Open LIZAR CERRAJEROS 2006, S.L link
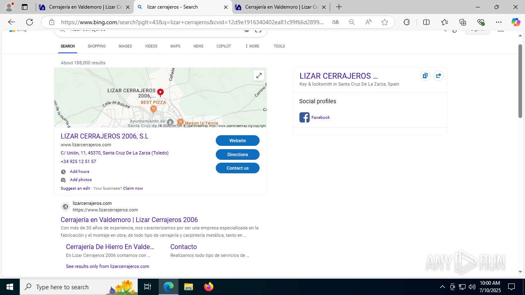525x295 pixels. [x=105, y=136]
